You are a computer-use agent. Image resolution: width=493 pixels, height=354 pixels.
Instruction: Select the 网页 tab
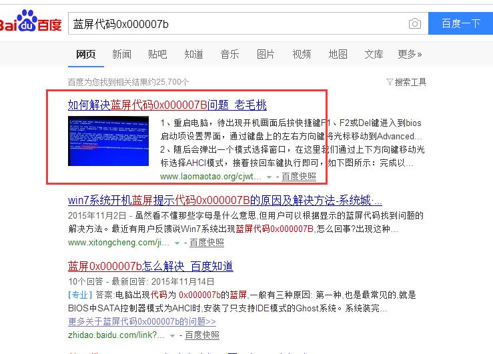(x=86, y=55)
